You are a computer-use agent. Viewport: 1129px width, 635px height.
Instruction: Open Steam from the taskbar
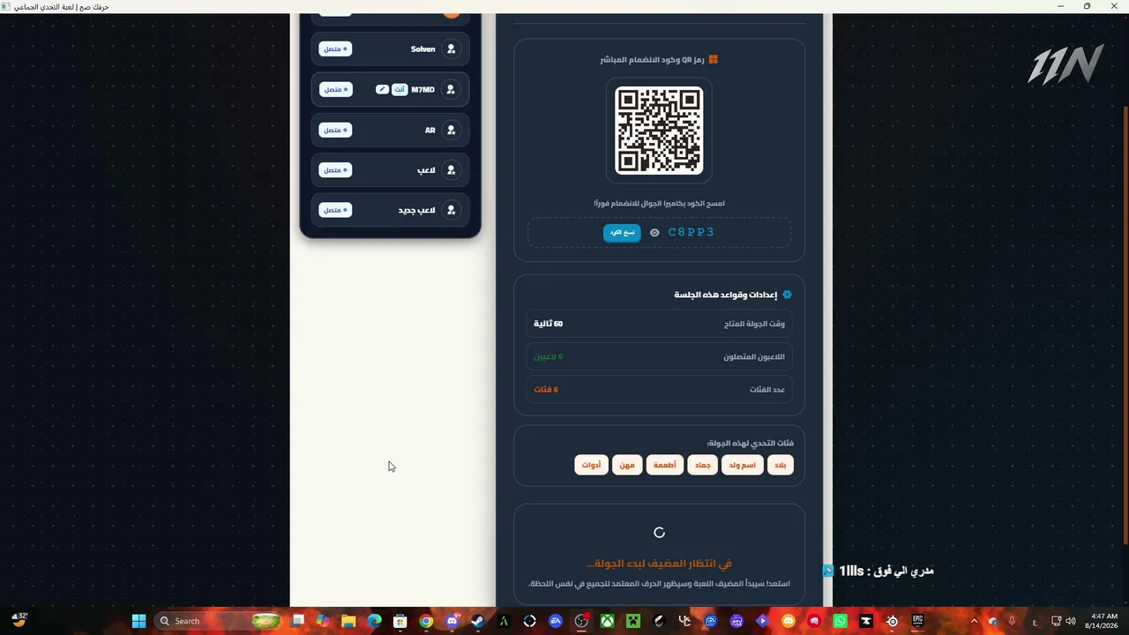(x=478, y=621)
